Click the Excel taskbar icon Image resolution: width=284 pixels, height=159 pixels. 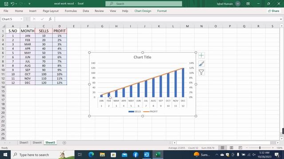[158, 155]
